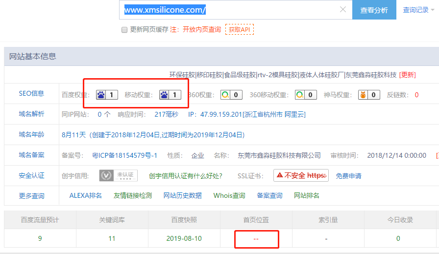This screenshot has width=439, height=254.
Task: Open the 网站排名 link
Action: (307, 196)
